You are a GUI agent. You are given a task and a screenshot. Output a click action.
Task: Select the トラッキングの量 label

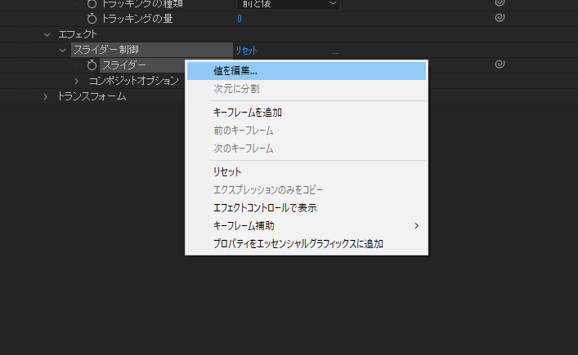coord(137,19)
